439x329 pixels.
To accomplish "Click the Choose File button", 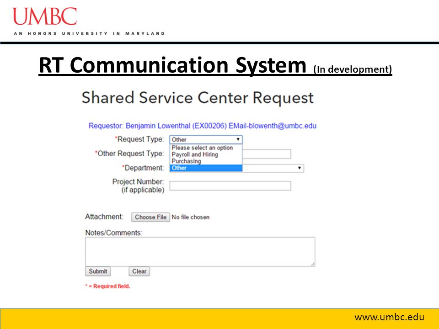I will pos(150,217).
